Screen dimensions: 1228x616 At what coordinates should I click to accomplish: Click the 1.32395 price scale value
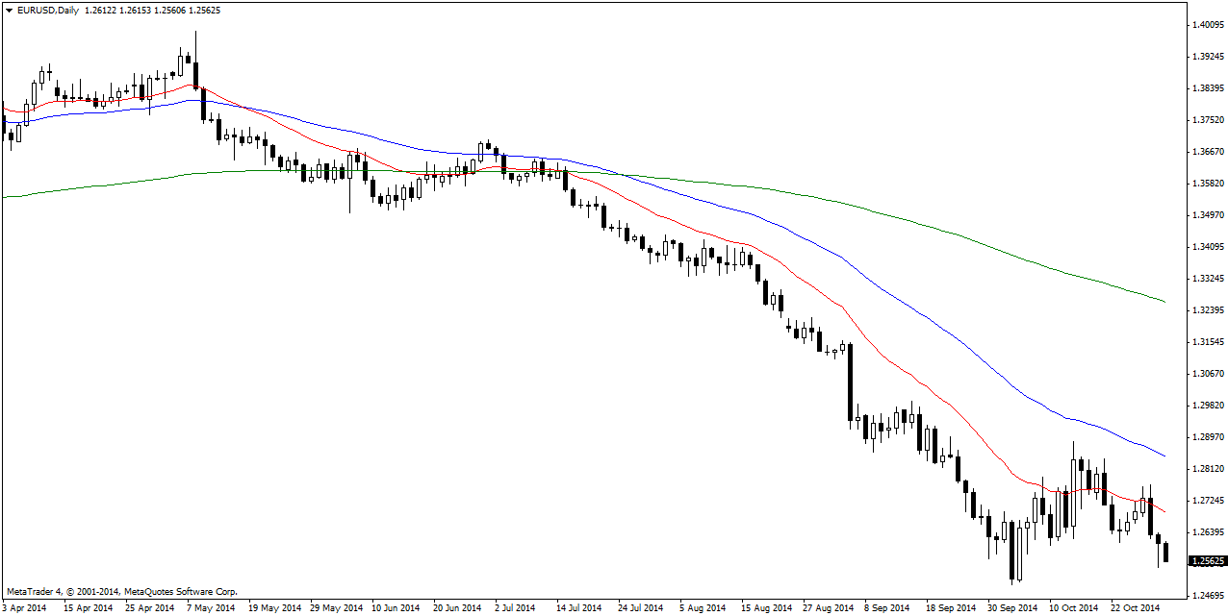click(1208, 310)
